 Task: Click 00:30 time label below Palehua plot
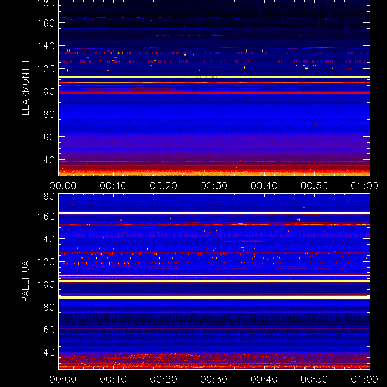click(x=214, y=379)
